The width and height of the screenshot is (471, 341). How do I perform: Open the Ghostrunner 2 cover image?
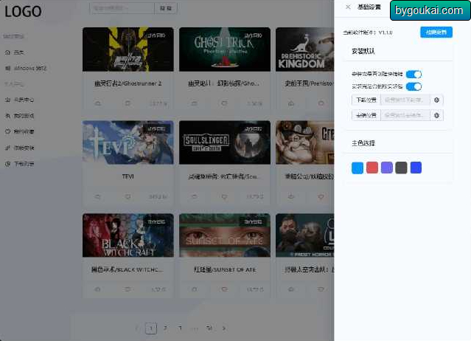point(128,49)
